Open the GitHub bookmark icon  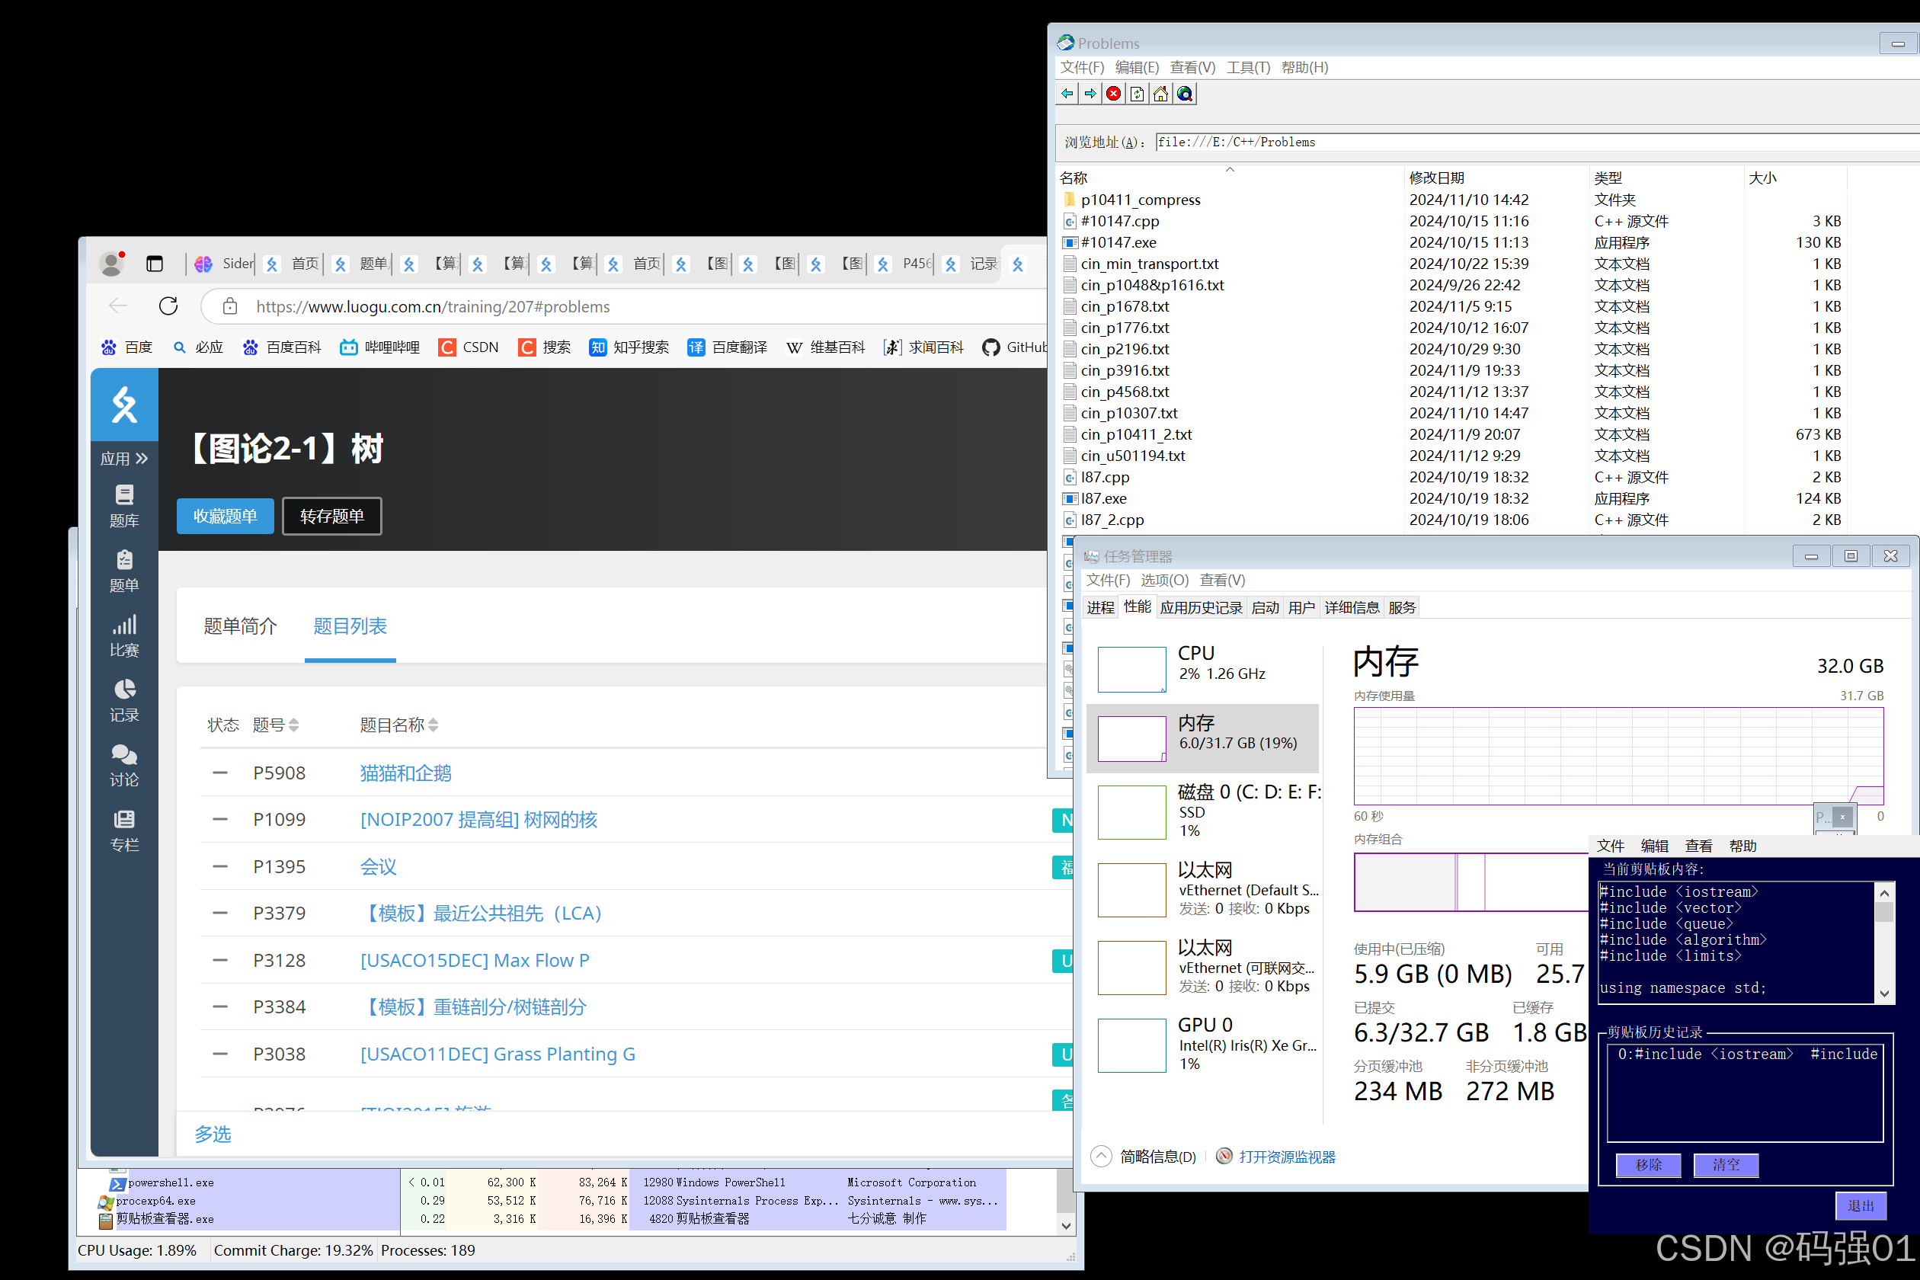click(x=991, y=347)
